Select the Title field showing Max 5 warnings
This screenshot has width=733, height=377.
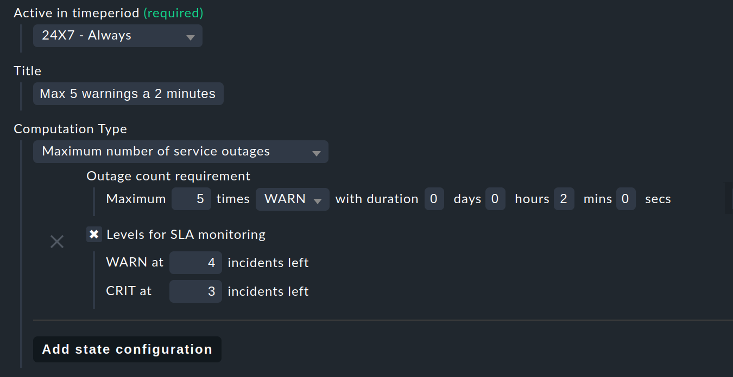click(x=128, y=93)
